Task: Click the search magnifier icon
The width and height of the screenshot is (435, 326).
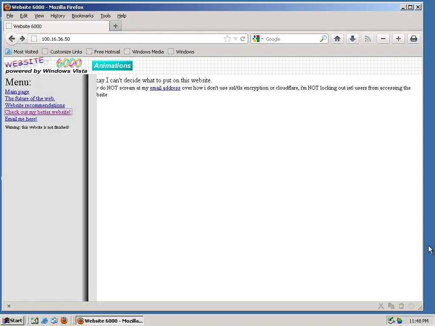Action: [323, 39]
